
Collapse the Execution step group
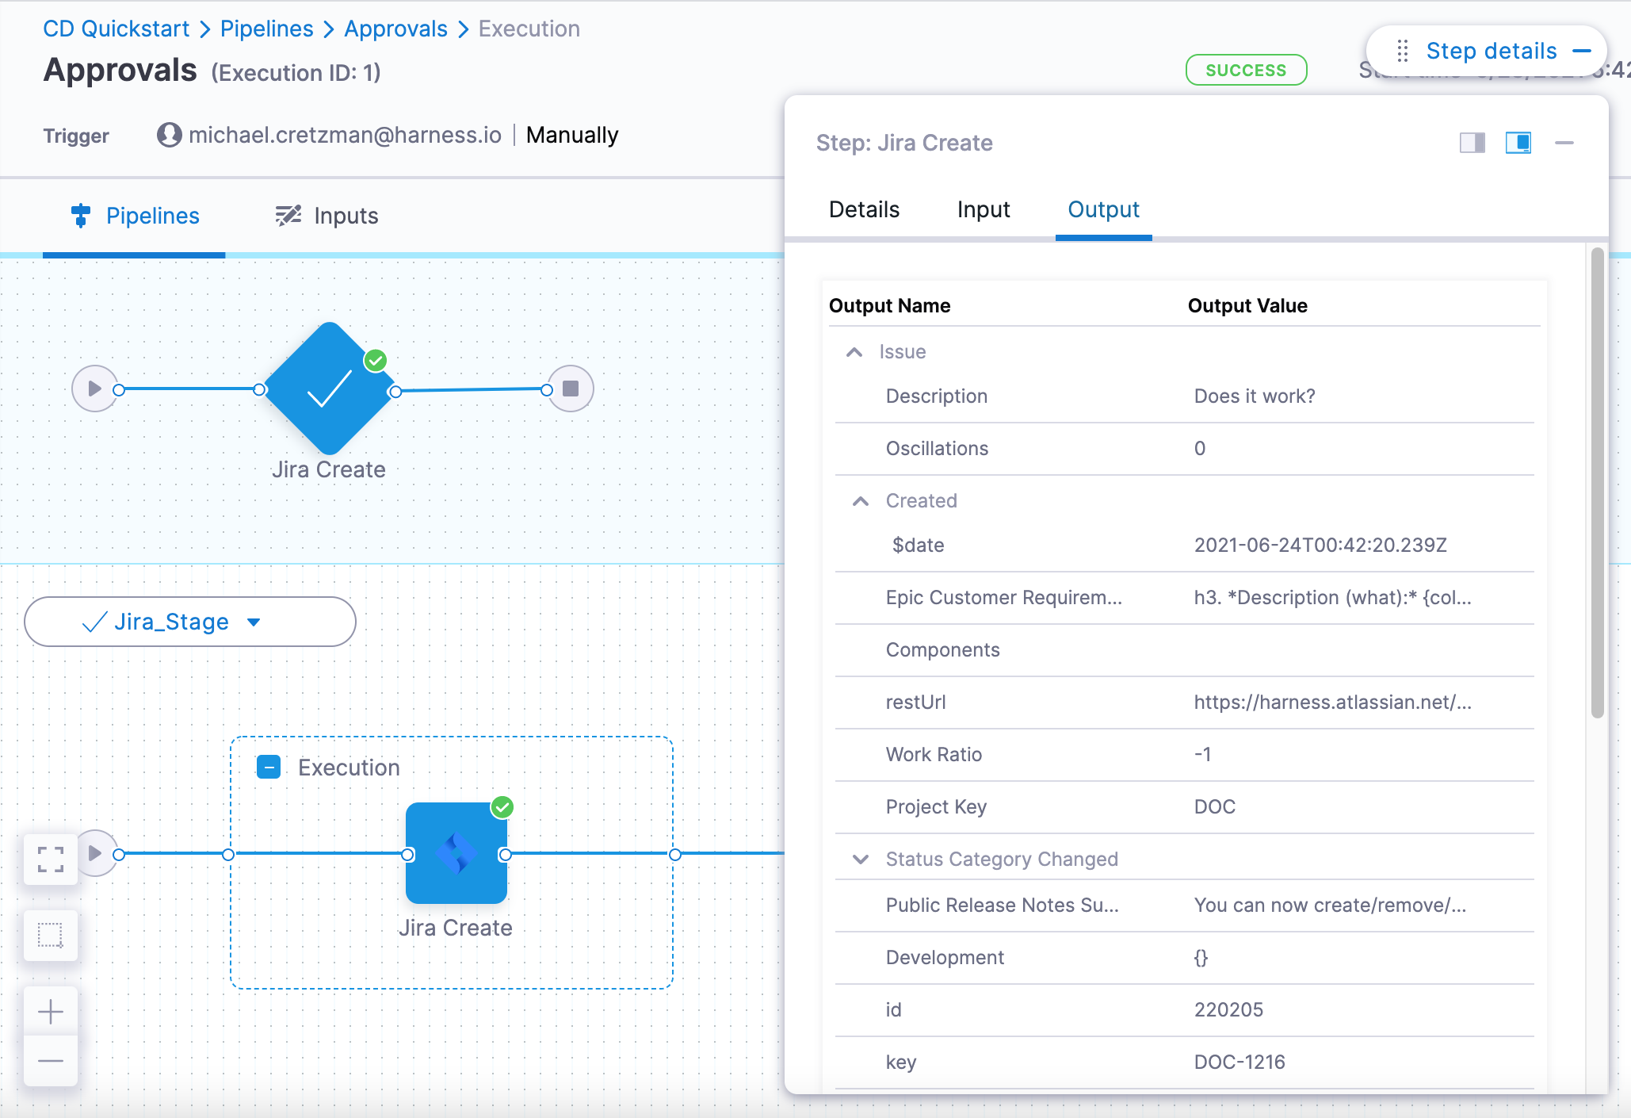tap(269, 768)
